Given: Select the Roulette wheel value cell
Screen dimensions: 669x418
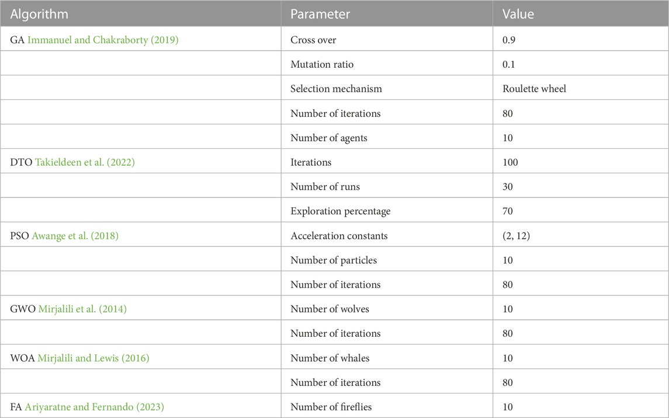Looking at the screenshot, I should [x=581, y=88].
